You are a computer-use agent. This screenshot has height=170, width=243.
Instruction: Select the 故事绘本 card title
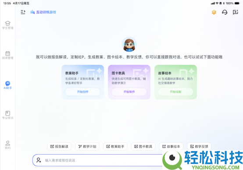coord(165,73)
